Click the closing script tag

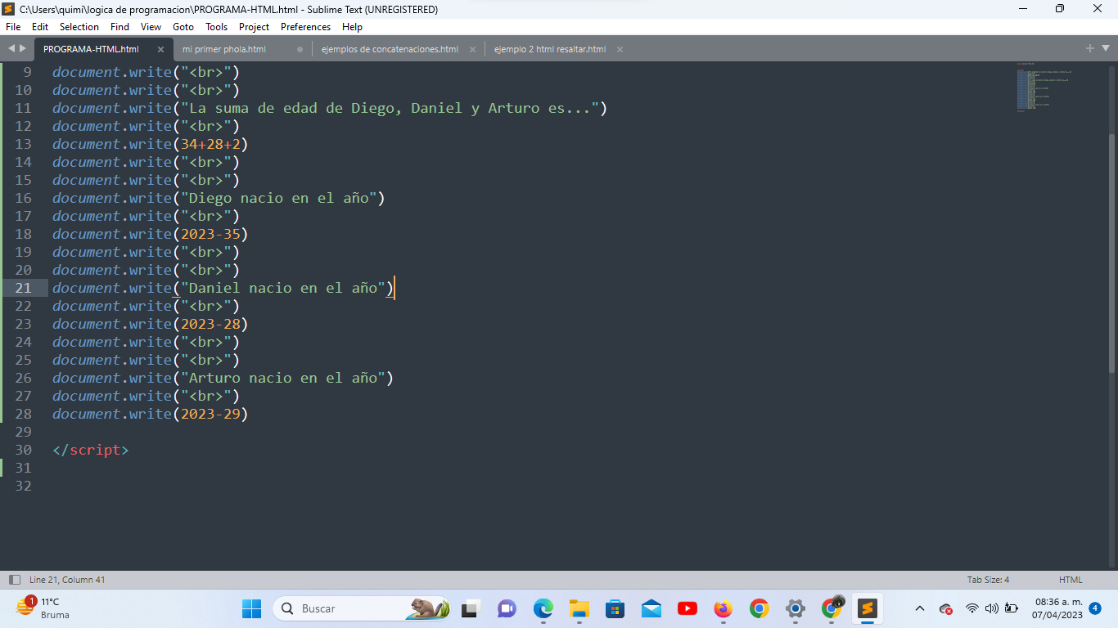pos(91,450)
